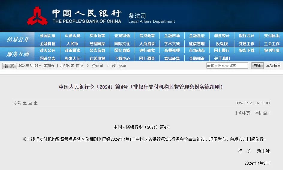Click the 条法司 breadcrumb link
This screenshot has width=283, height=170.
pyautogui.click(x=97, y=66)
